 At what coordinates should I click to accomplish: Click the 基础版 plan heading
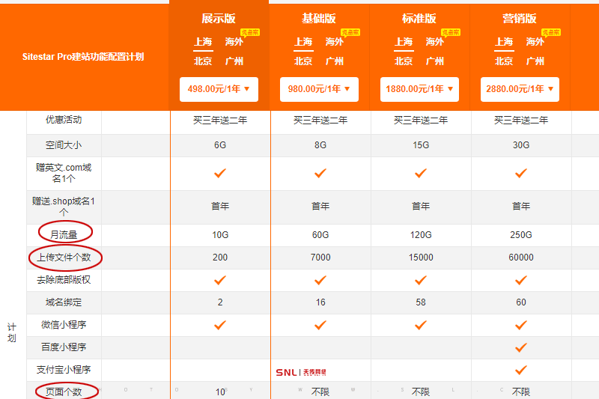coord(319,18)
